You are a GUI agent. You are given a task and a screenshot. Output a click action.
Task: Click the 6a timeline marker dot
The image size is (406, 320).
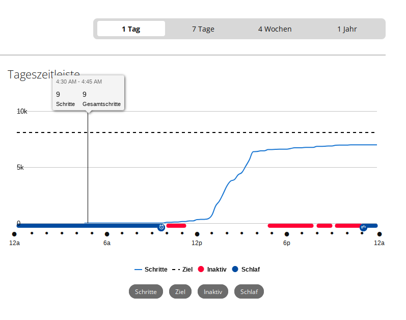click(x=107, y=234)
